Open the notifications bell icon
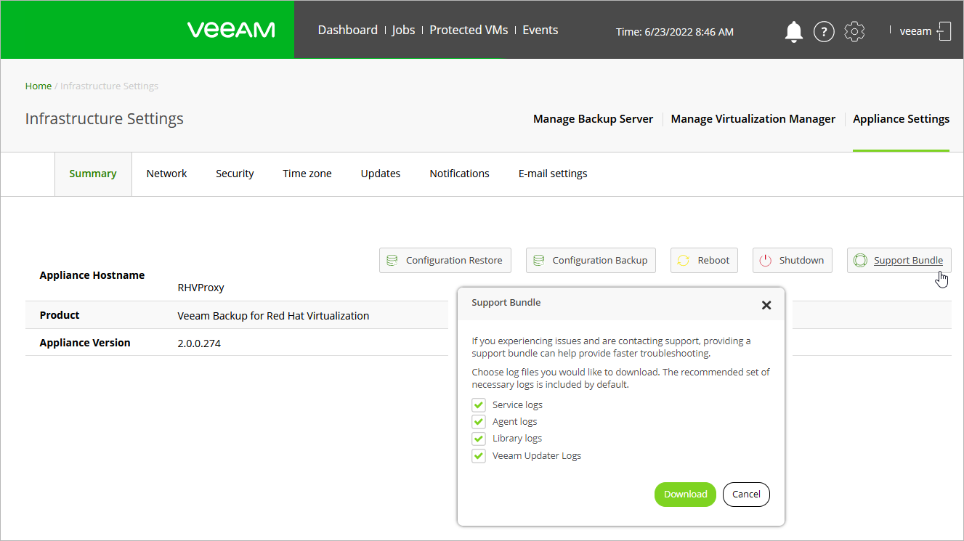This screenshot has height=541, width=964. pyautogui.click(x=794, y=31)
